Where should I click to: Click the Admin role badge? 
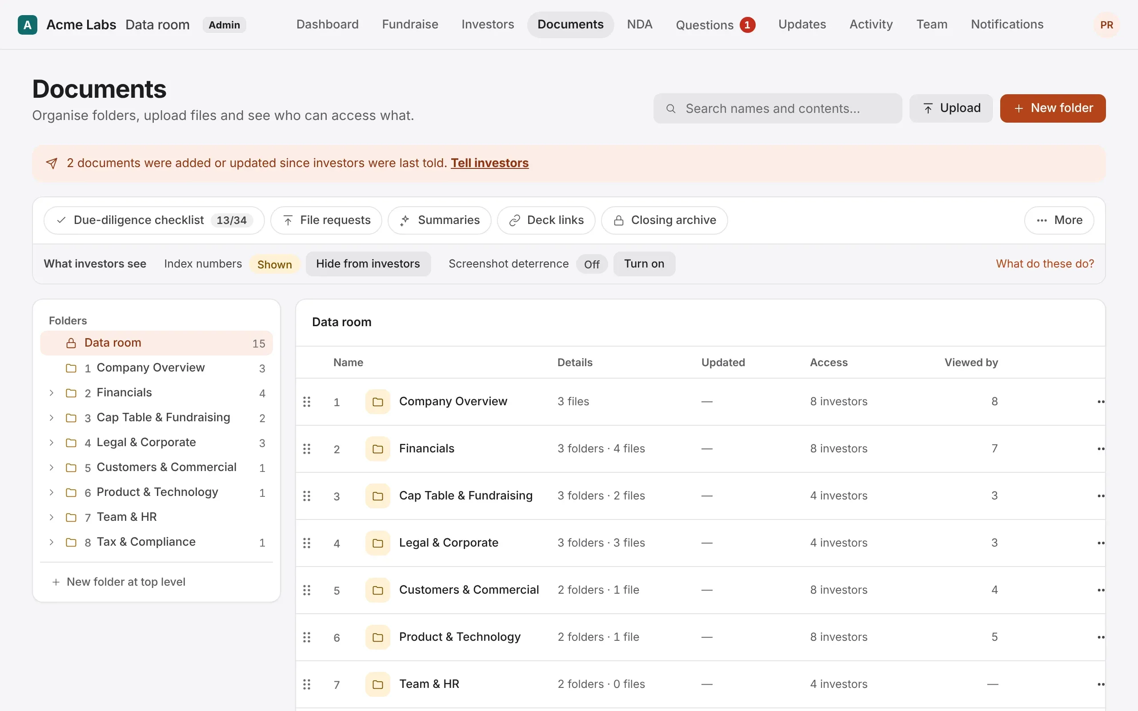(224, 25)
